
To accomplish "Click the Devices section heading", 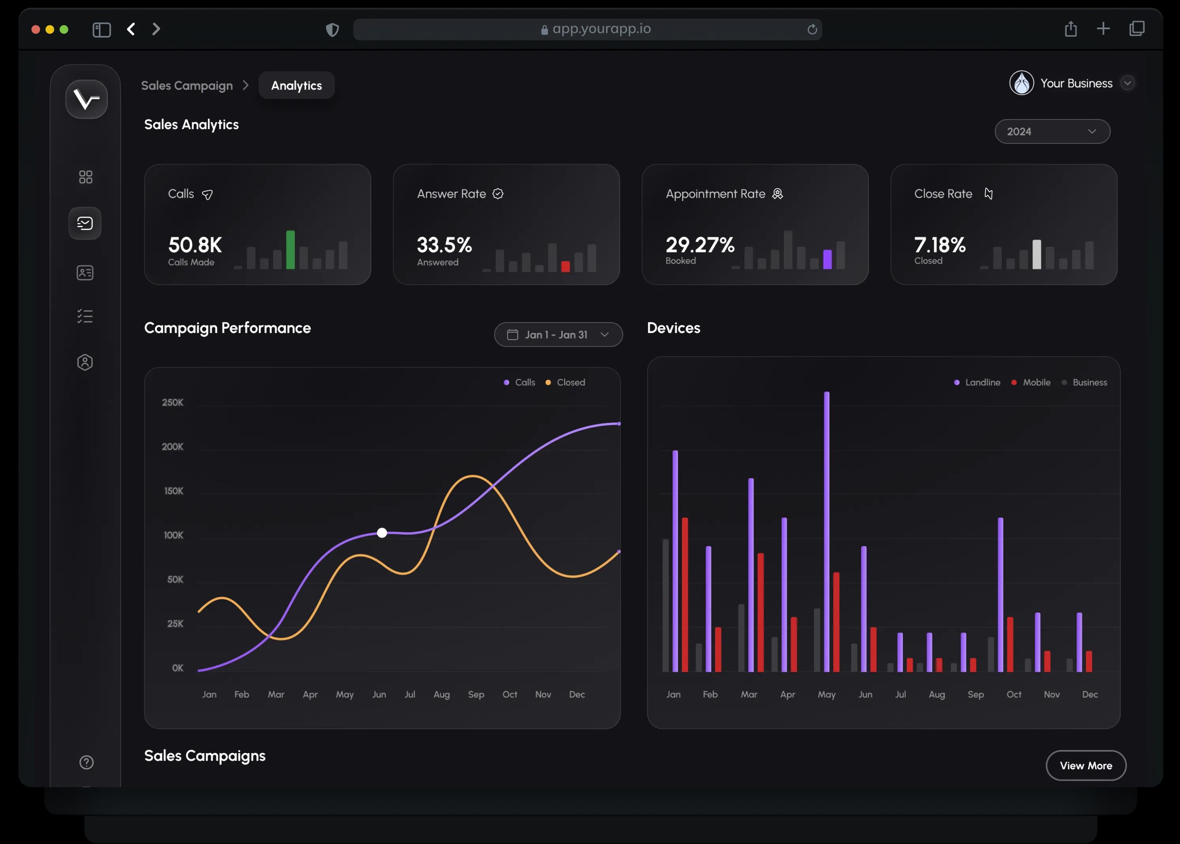I will click(x=674, y=328).
